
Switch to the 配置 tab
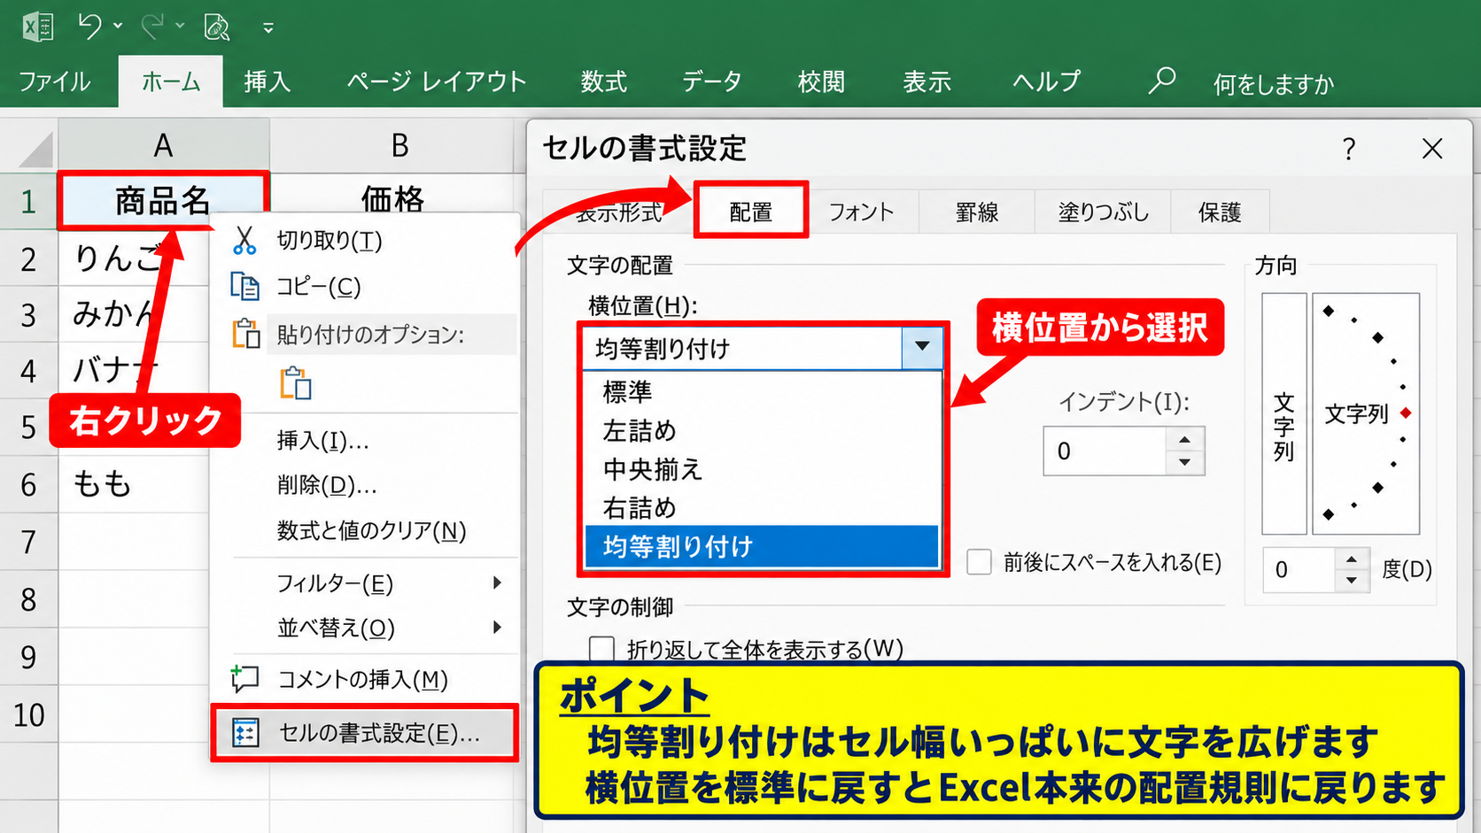(751, 211)
